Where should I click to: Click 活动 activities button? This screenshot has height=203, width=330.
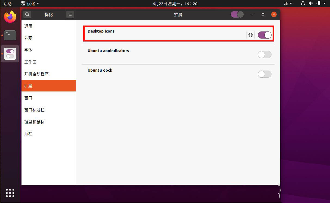8,4
